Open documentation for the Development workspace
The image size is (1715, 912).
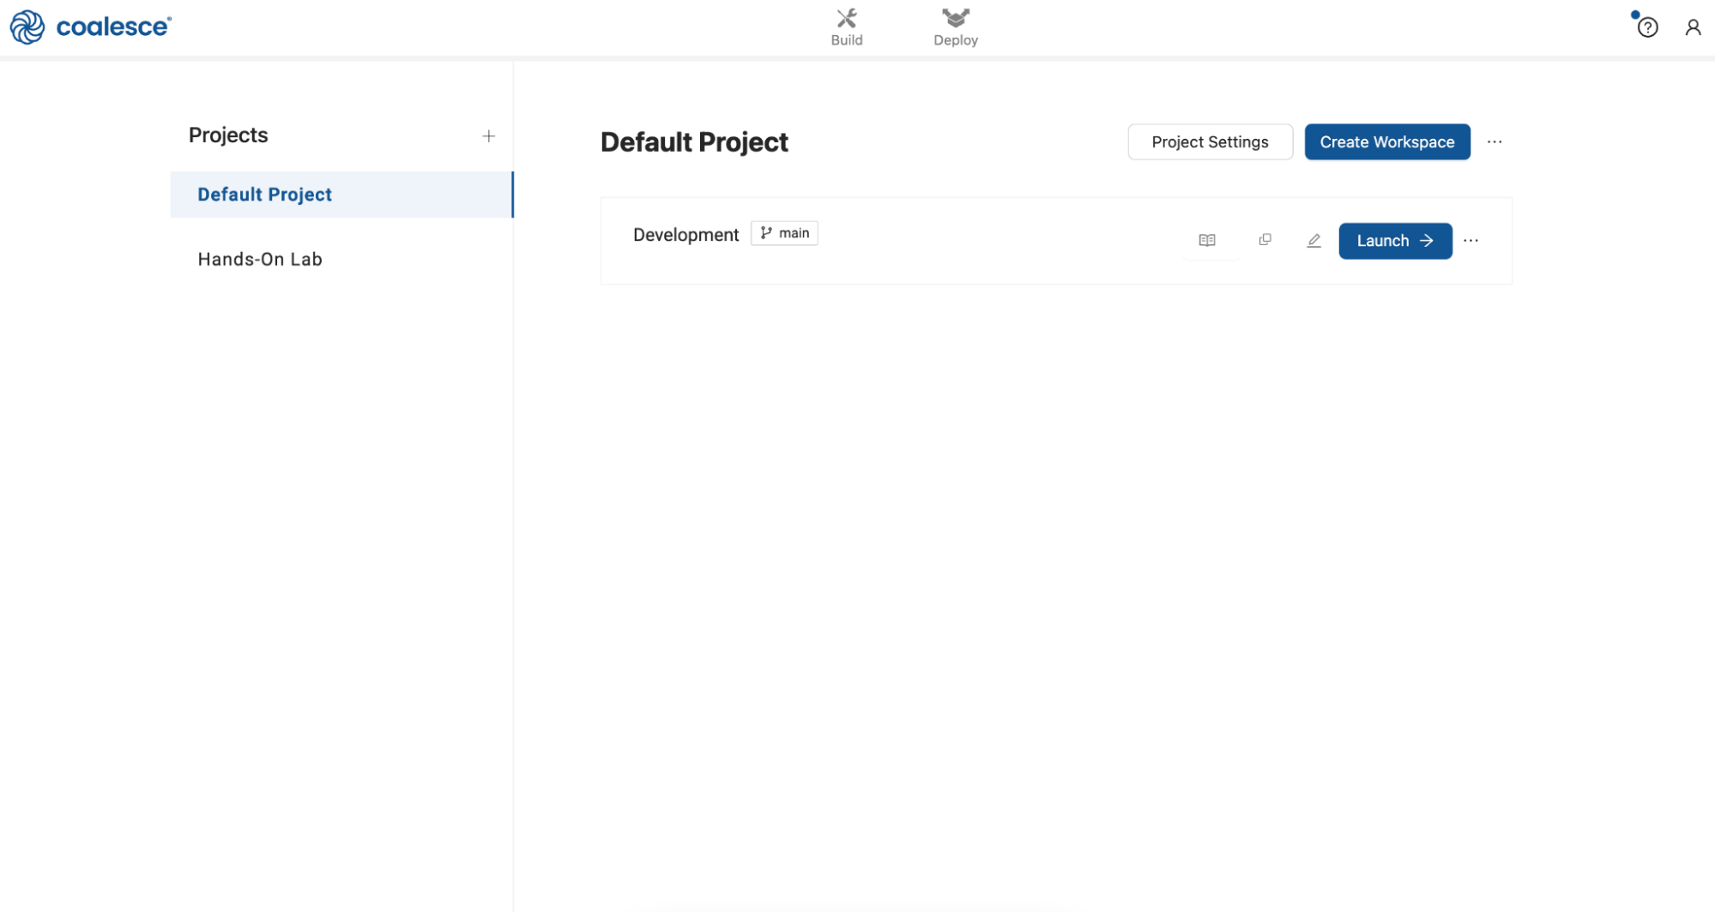[x=1206, y=240]
